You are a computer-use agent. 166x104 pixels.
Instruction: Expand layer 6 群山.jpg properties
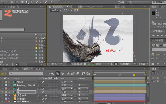pos(3,99)
